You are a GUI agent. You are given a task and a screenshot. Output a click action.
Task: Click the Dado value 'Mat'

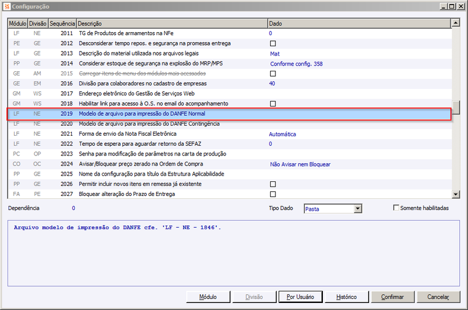click(x=274, y=54)
